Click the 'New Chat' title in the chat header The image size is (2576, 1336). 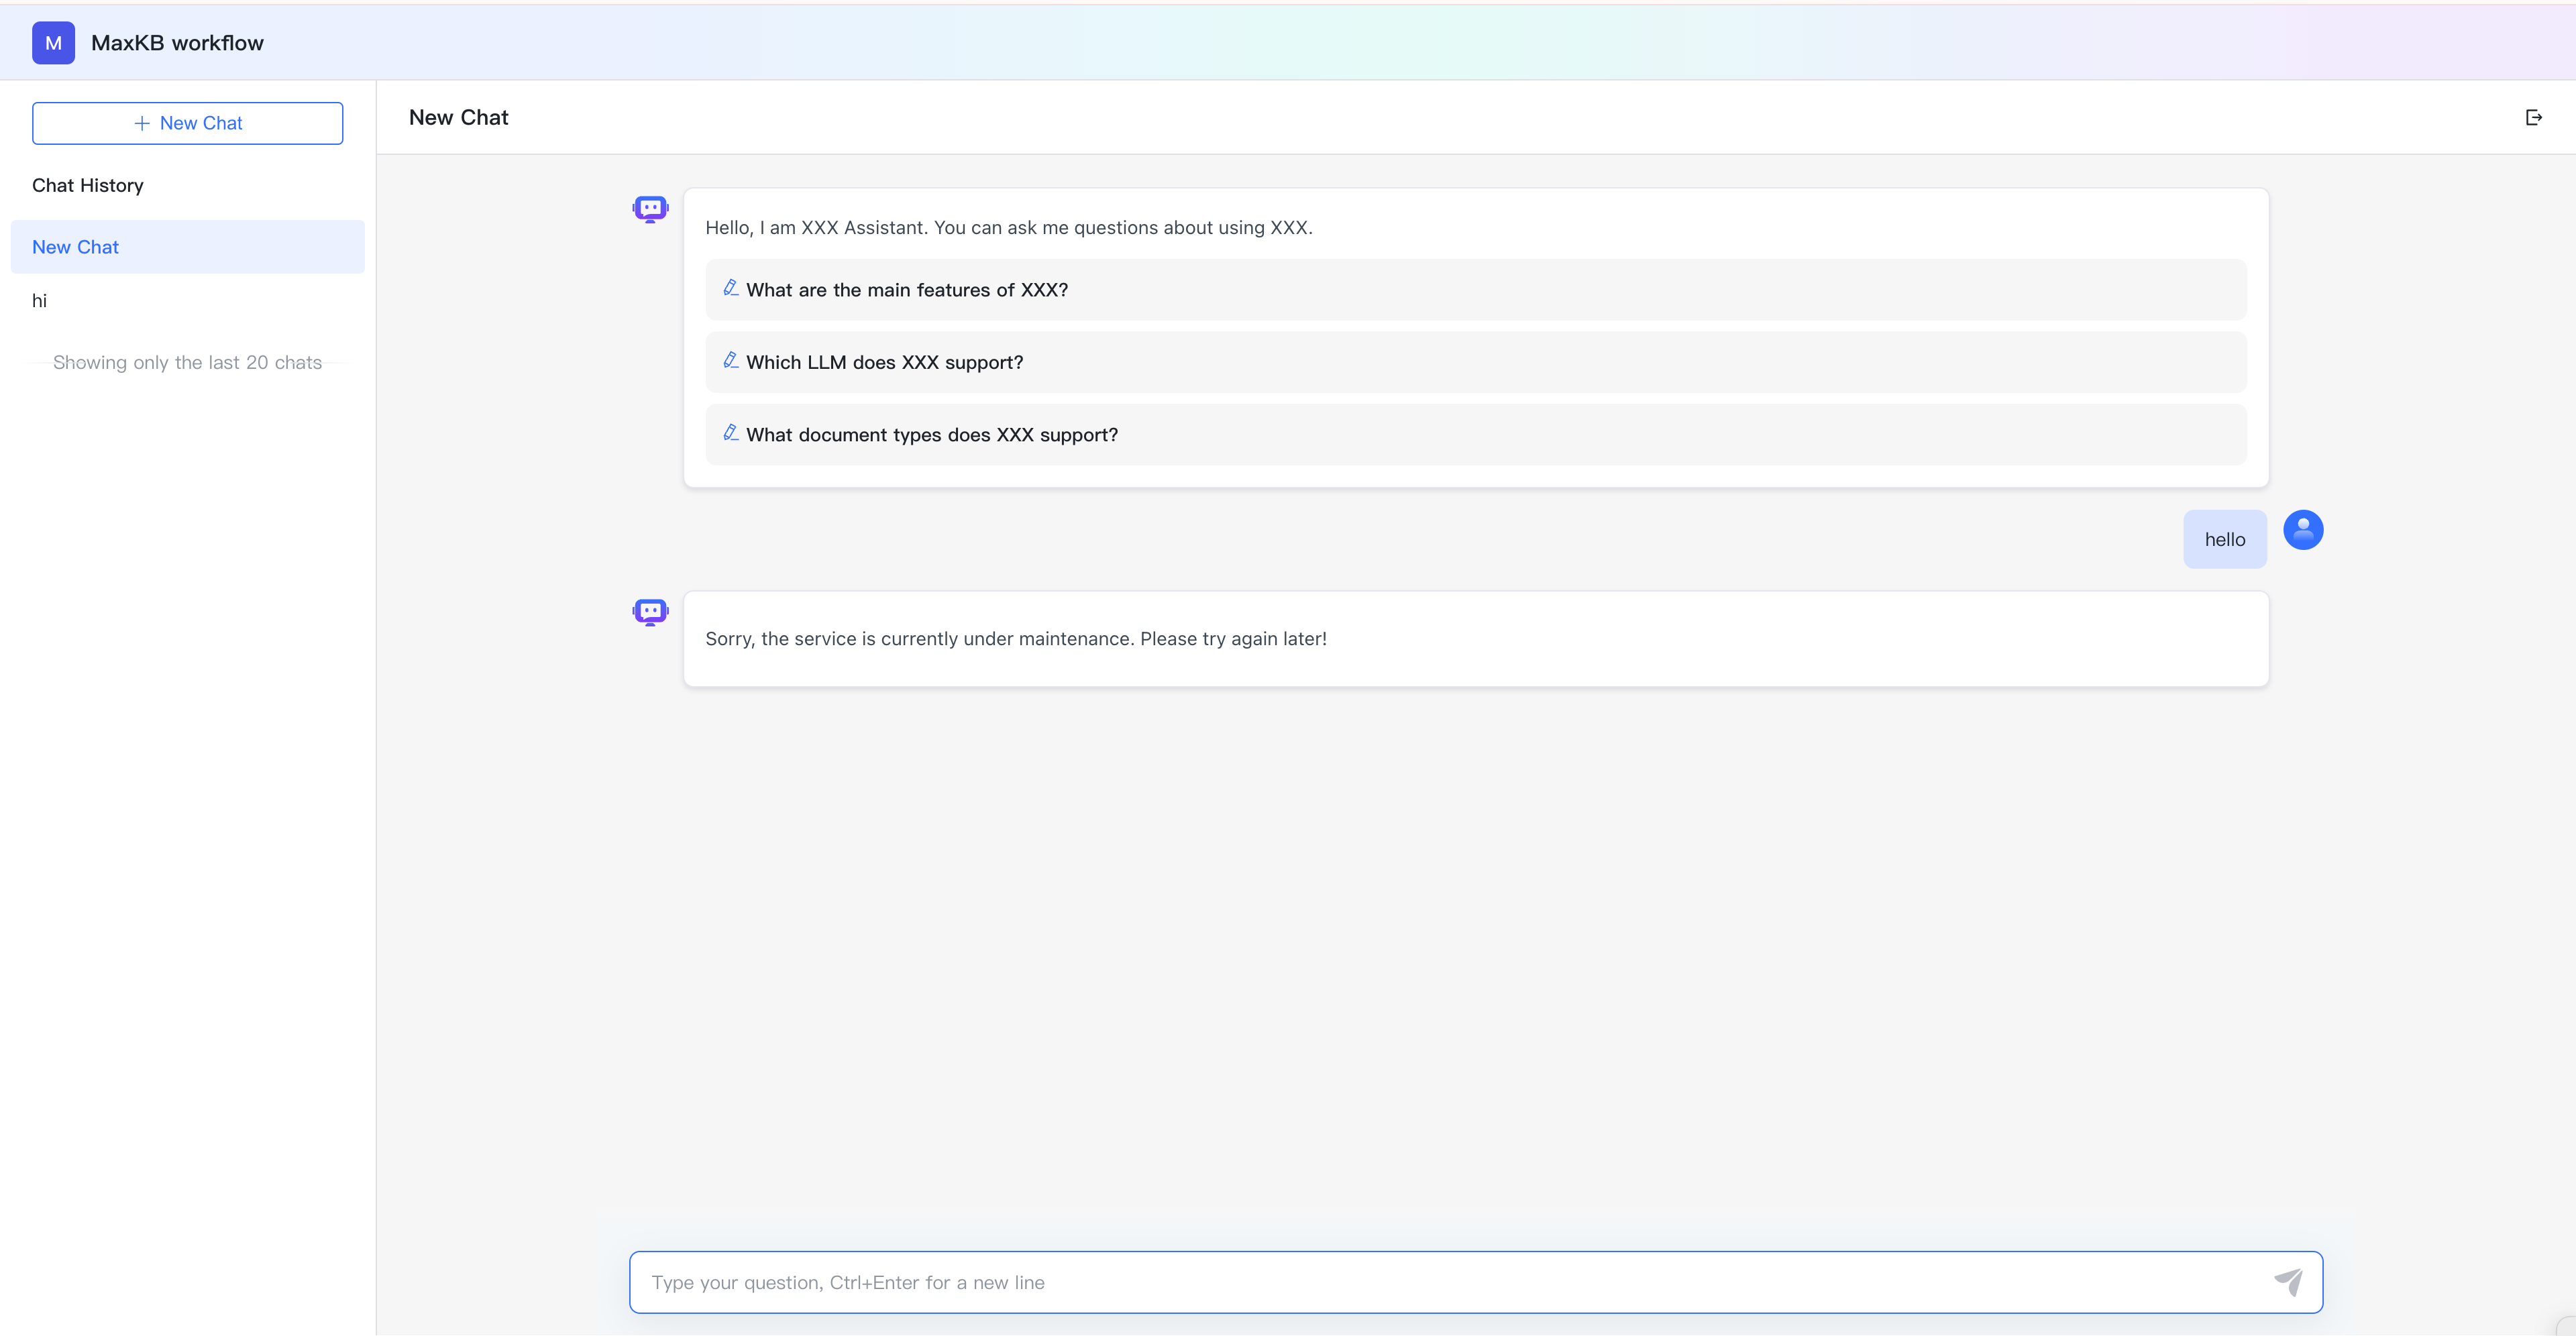[x=459, y=118]
